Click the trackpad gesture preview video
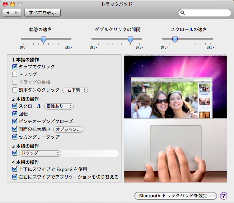Viewport: 234px width, 203px height. [175, 118]
